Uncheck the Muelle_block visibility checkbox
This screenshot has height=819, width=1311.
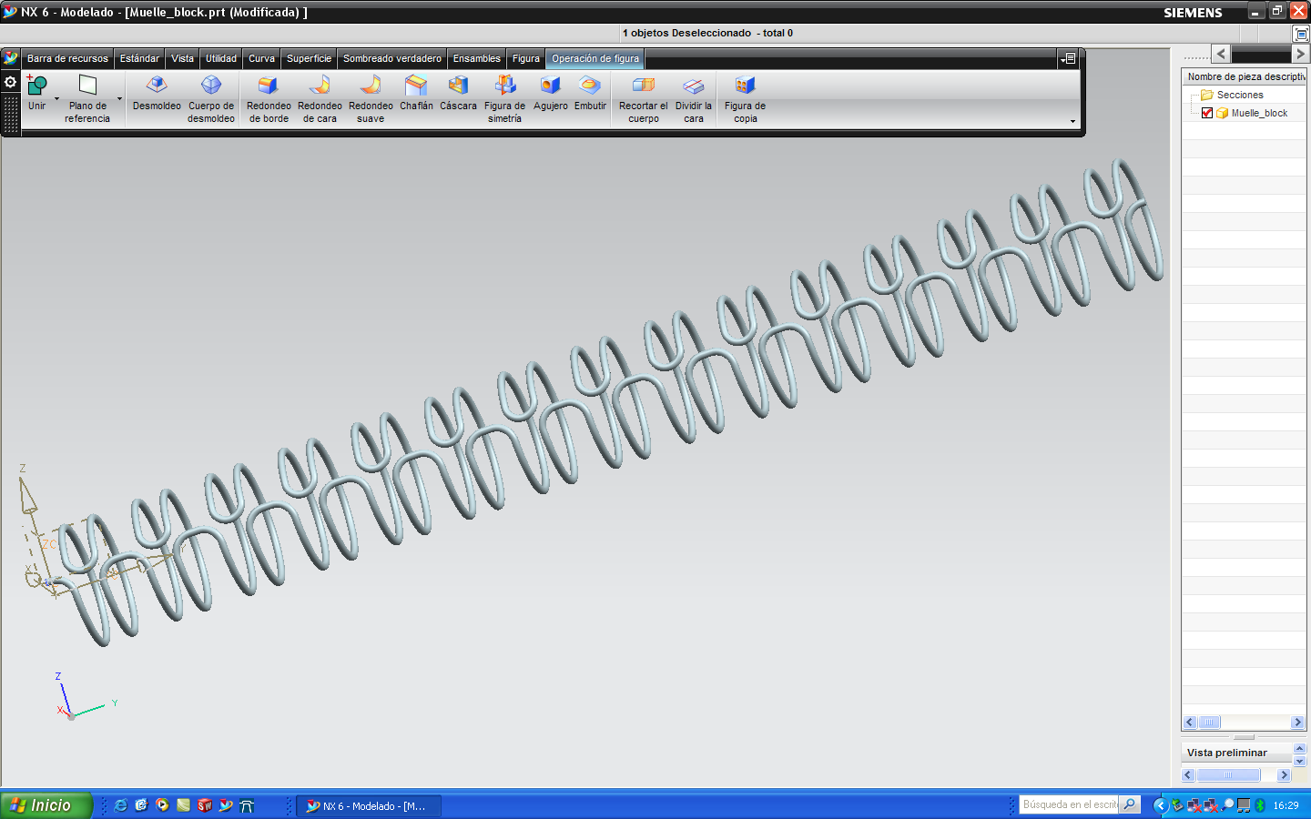1207,113
